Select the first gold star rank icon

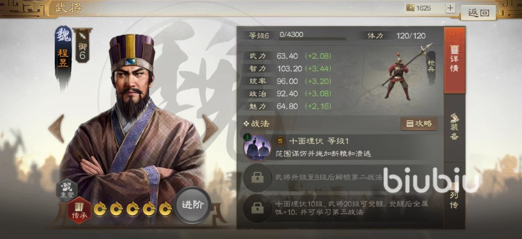100,209
